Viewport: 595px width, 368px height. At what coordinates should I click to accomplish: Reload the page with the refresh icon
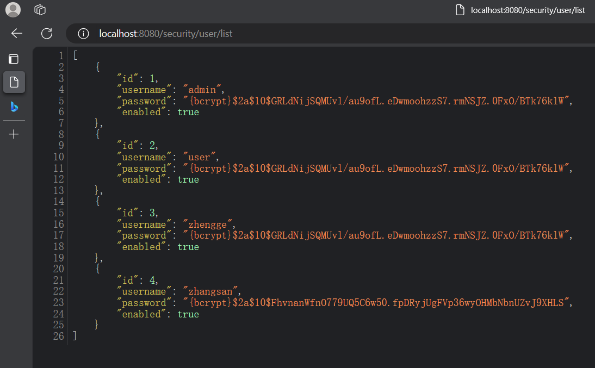click(x=47, y=34)
